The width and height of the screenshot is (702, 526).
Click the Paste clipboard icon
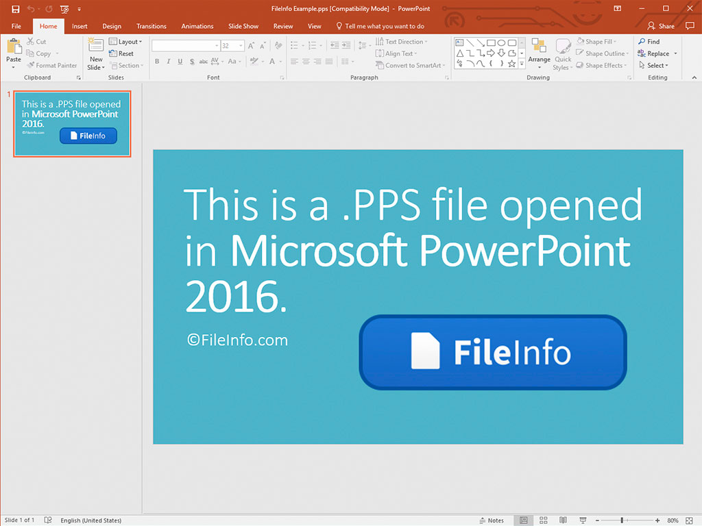14,47
